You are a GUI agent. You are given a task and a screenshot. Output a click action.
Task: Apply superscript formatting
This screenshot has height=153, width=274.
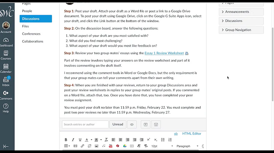pos(148,140)
